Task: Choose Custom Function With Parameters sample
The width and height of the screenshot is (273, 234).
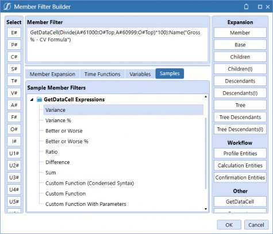Action: pyautogui.click(x=86, y=204)
